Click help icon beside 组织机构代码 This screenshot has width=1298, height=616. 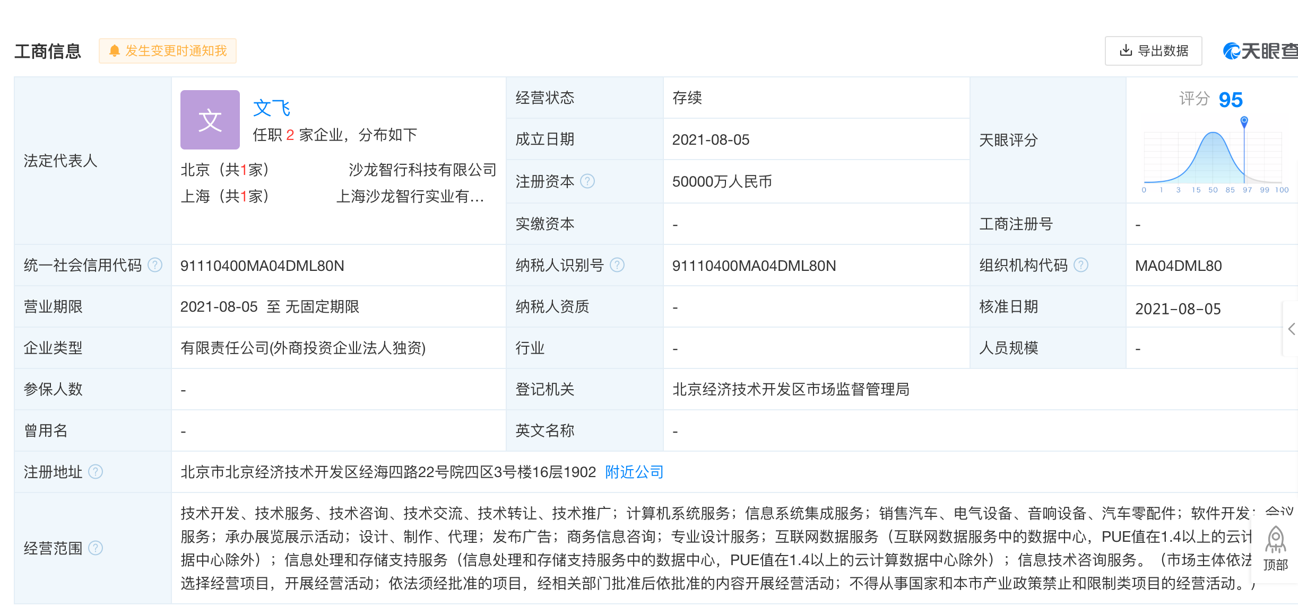click(1081, 265)
